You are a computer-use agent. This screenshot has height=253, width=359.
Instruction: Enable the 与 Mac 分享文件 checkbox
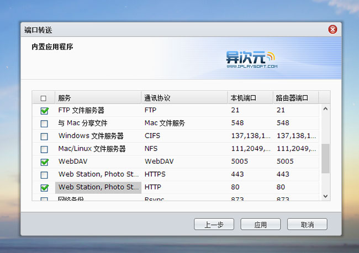(x=44, y=123)
